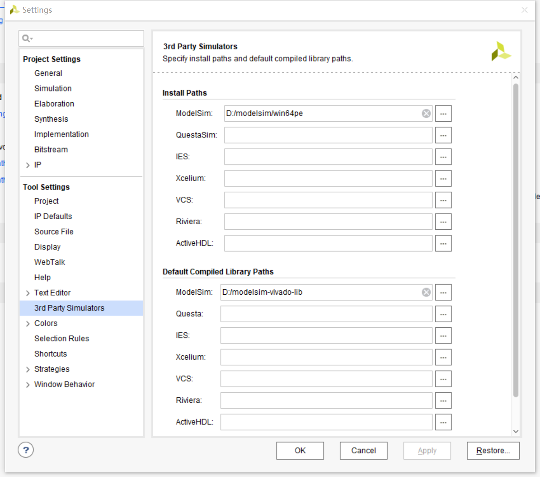Select WebTalk settings
Image resolution: width=540 pixels, height=477 pixels.
pos(50,262)
